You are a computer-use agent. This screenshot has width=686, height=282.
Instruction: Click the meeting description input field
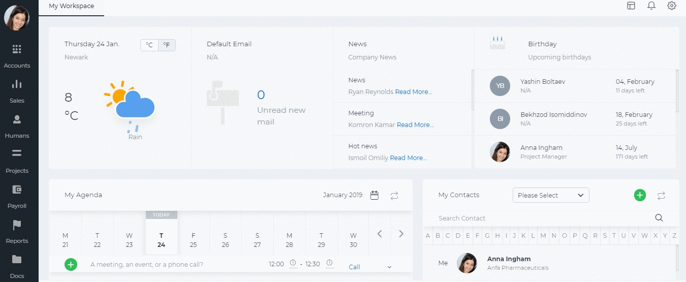point(175,264)
